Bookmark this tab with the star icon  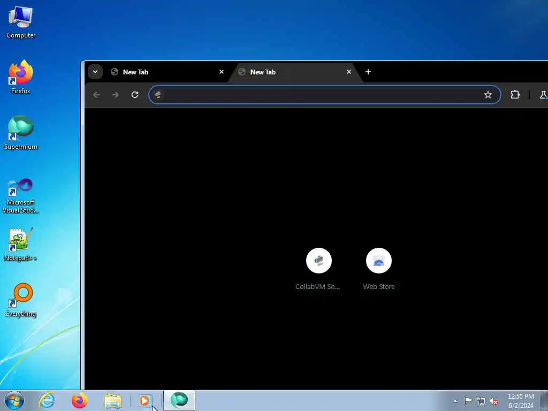pyautogui.click(x=488, y=95)
